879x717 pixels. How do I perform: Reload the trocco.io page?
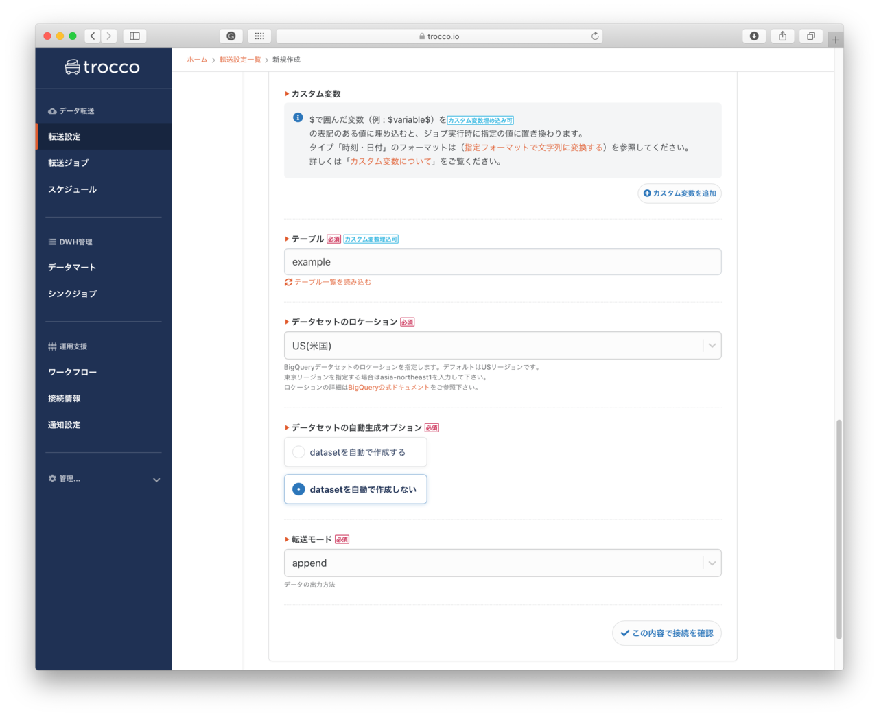click(595, 36)
